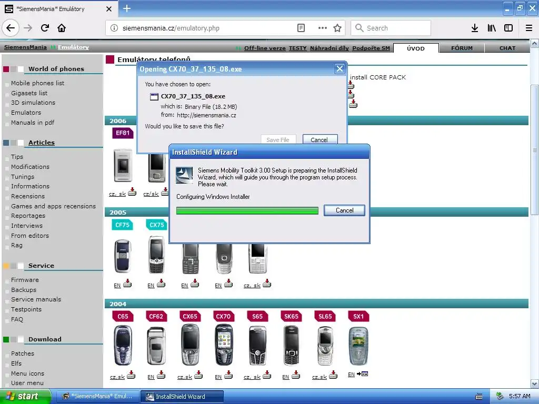This screenshot has width=539, height=404.
Task: Open the Library icon in toolbar
Action: (x=492, y=28)
